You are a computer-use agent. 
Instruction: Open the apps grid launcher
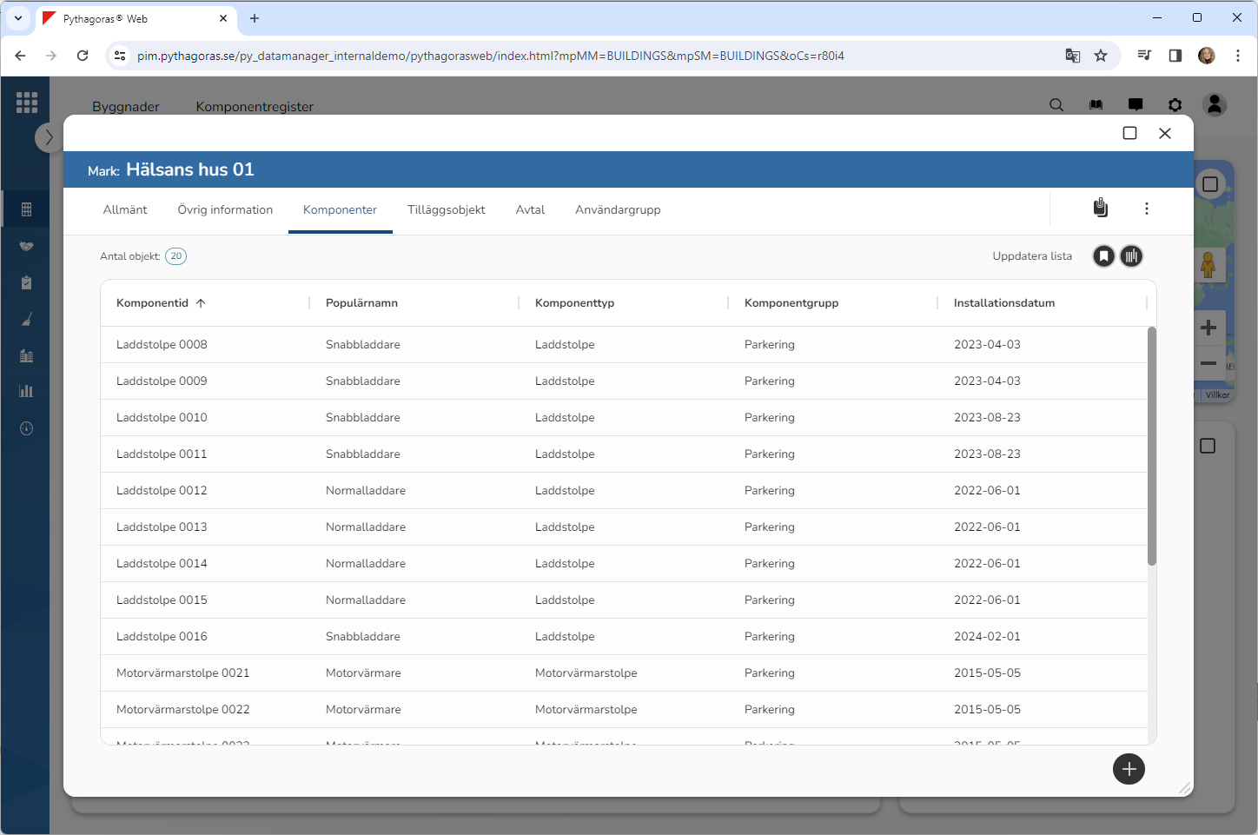point(26,103)
